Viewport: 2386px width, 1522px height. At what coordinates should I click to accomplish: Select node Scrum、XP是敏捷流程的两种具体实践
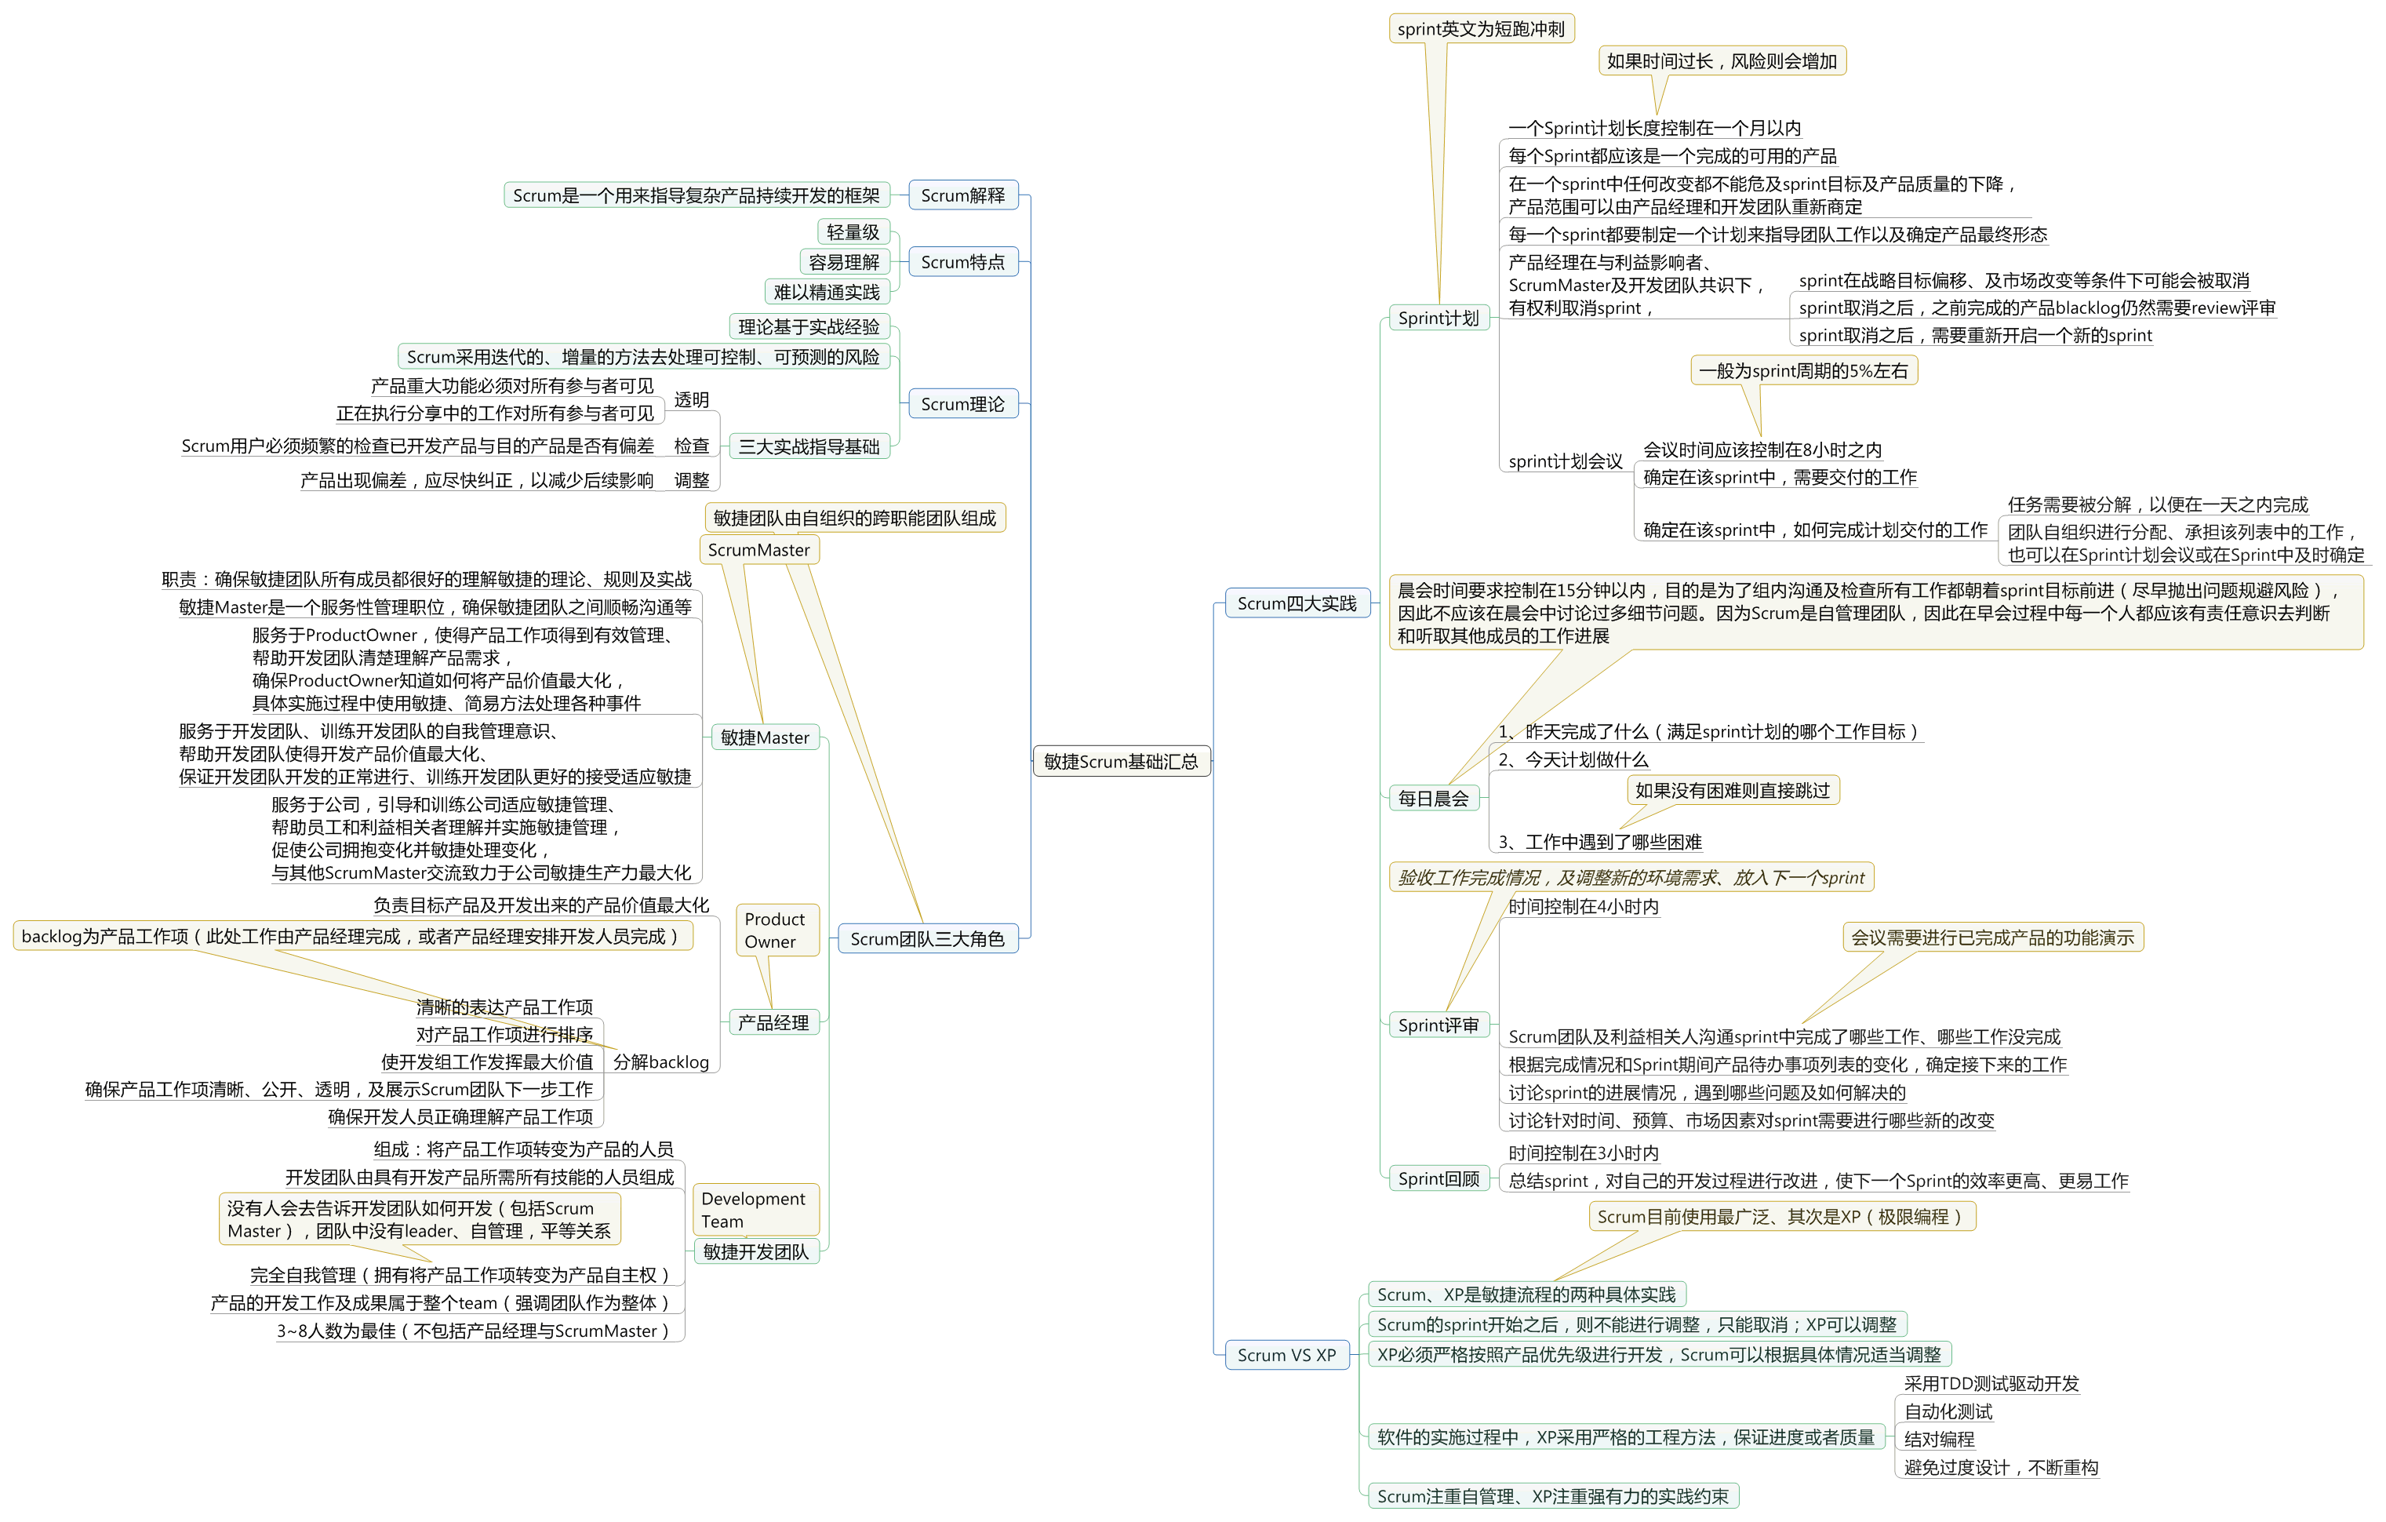click(1527, 1294)
